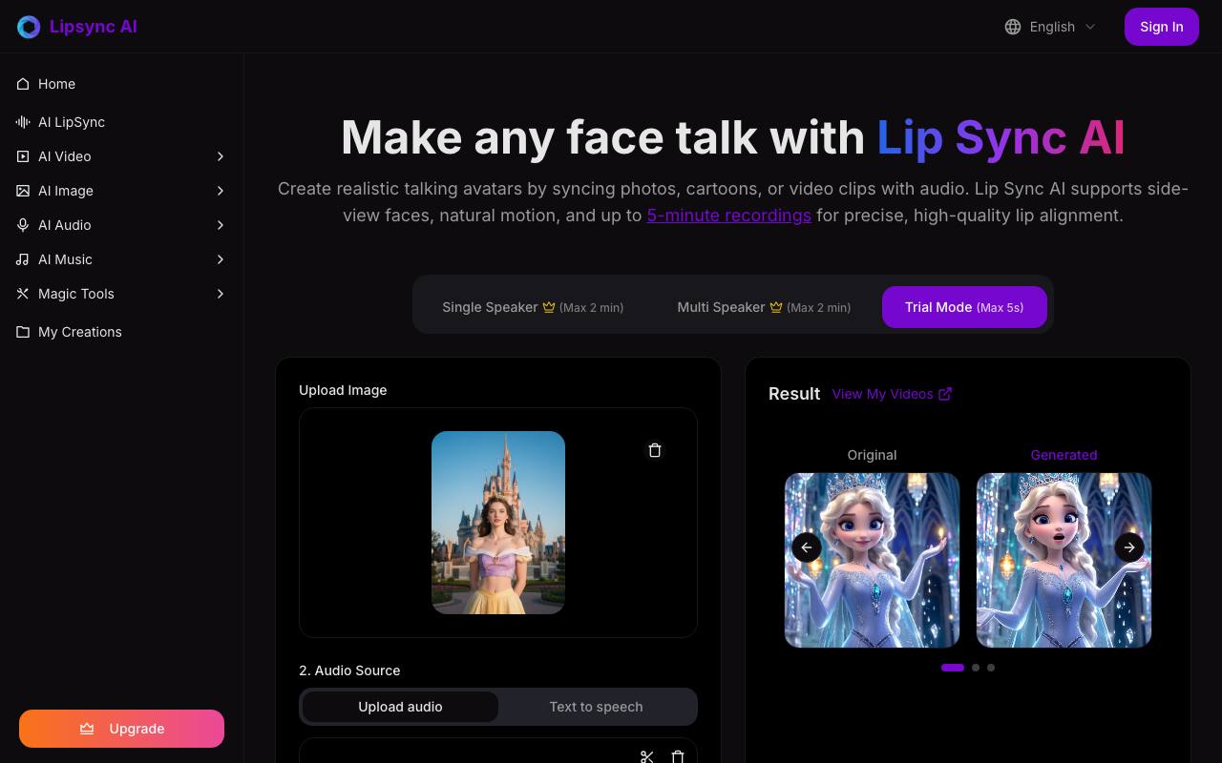Click the AI Image picture icon
The image size is (1222, 763).
(x=23, y=191)
